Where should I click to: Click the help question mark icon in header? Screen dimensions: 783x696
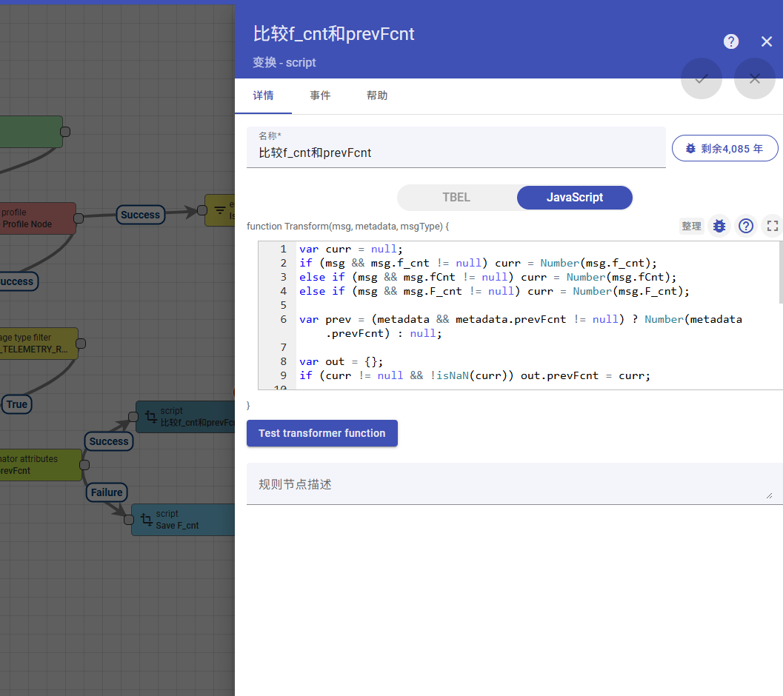(x=731, y=41)
